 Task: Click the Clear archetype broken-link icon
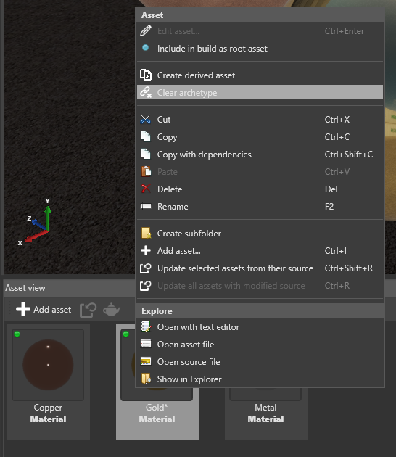click(x=146, y=92)
